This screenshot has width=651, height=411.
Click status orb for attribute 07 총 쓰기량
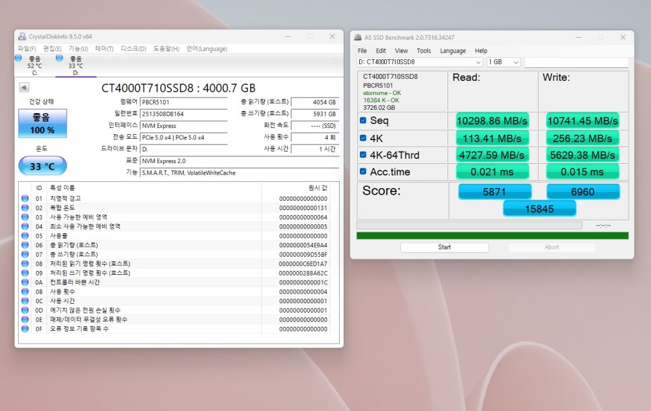25,254
